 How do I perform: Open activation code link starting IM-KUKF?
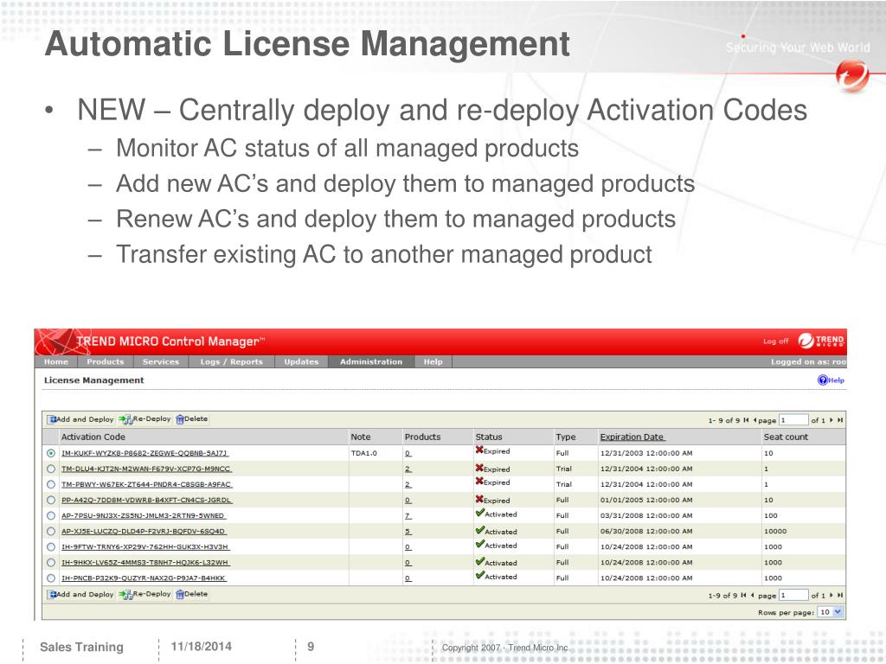144,453
